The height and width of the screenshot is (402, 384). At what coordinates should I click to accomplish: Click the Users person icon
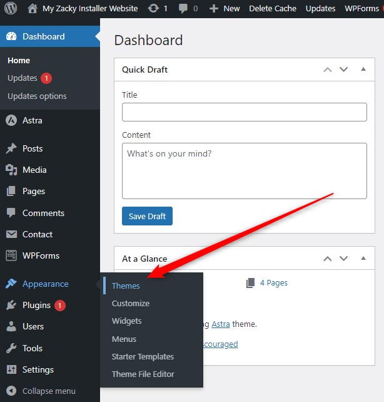click(11, 326)
